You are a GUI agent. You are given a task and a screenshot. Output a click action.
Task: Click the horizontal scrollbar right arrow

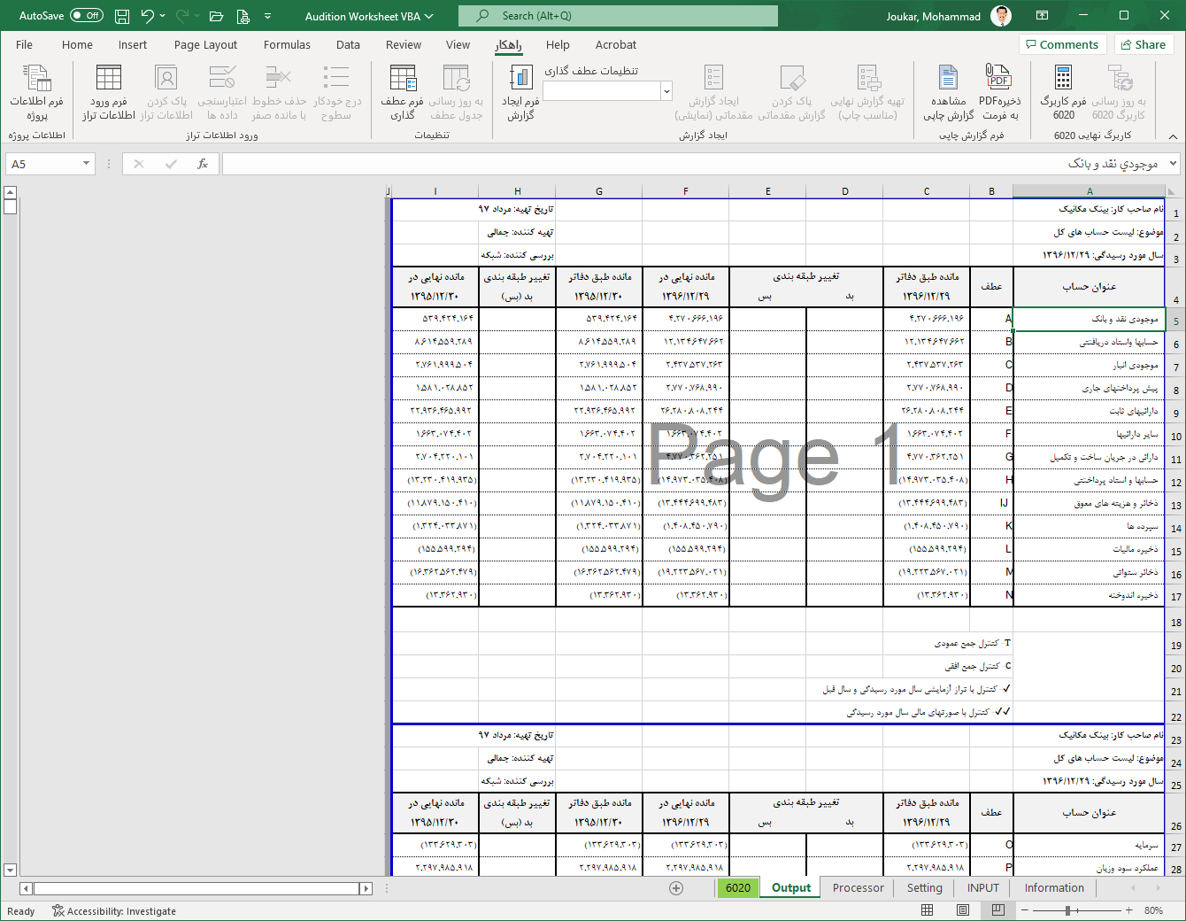366,888
